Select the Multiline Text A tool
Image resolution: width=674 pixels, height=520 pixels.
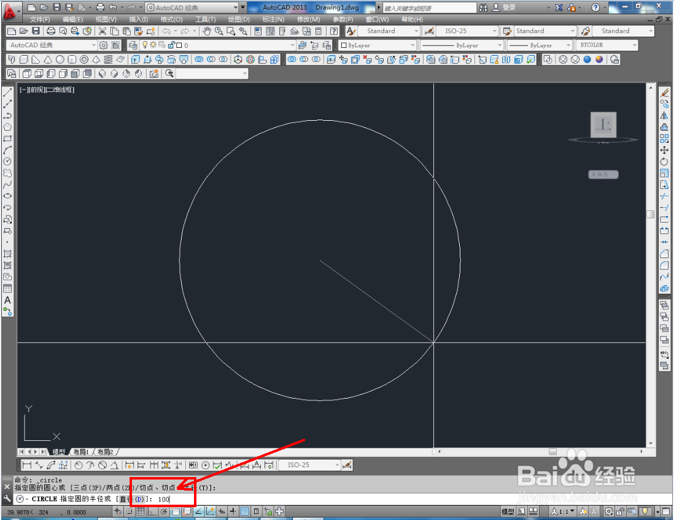pyautogui.click(x=7, y=300)
